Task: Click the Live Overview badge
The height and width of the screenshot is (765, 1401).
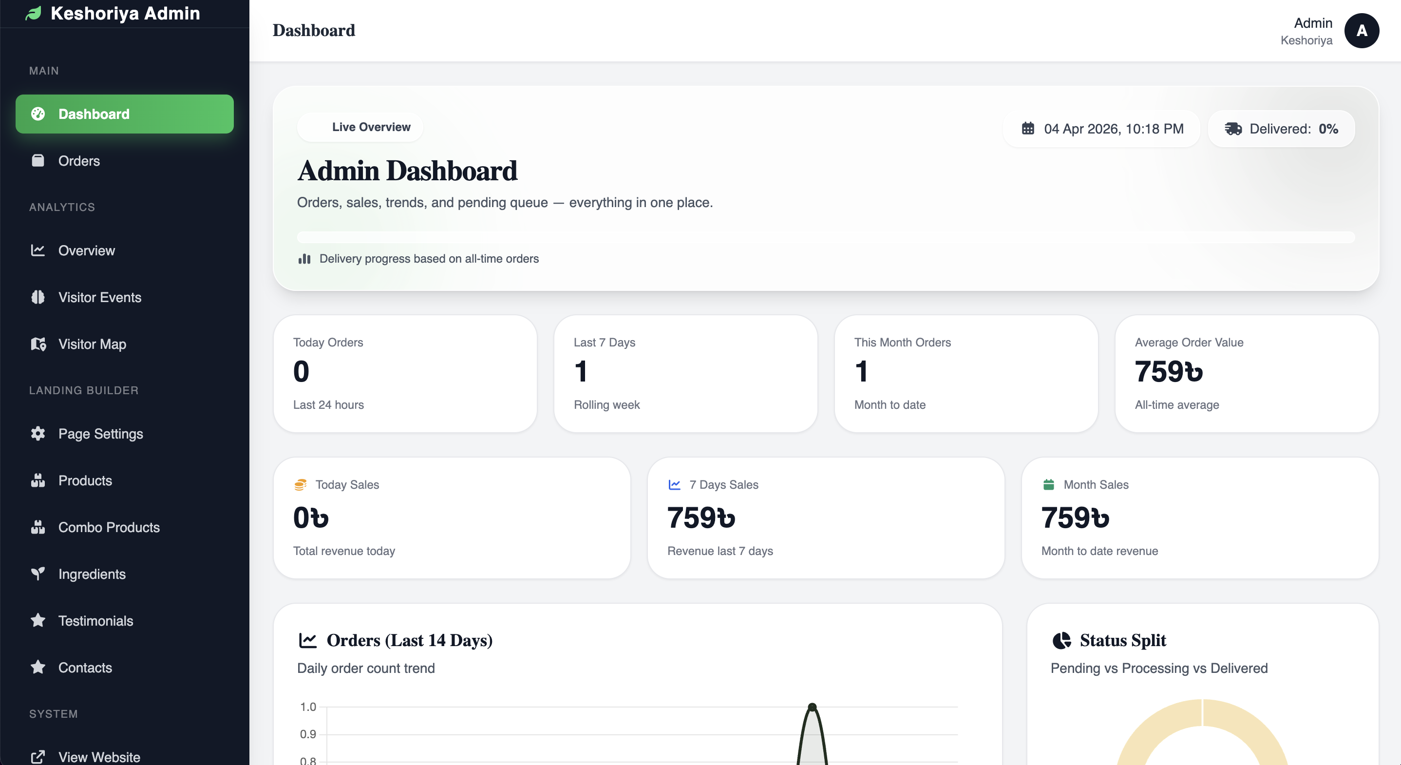Action: click(x=360, y=127)
